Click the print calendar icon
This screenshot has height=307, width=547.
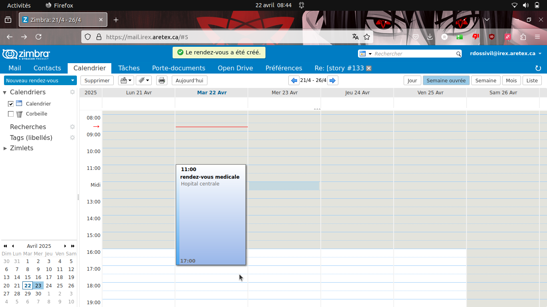[x=162, y=80]
